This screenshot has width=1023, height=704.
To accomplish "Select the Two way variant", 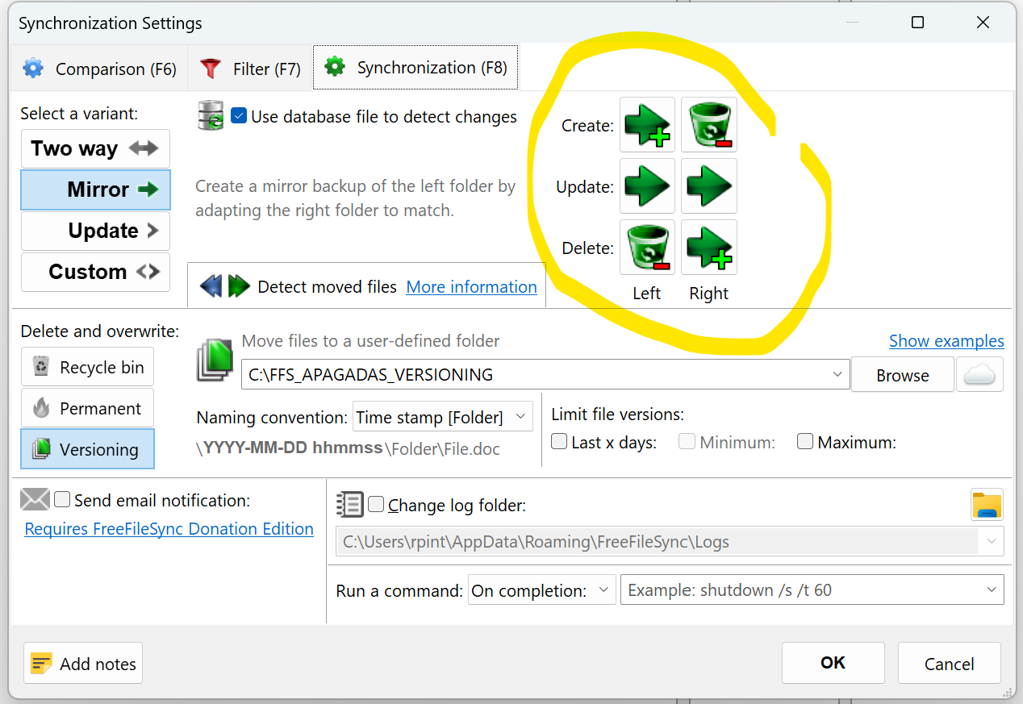I will (95, 148).
